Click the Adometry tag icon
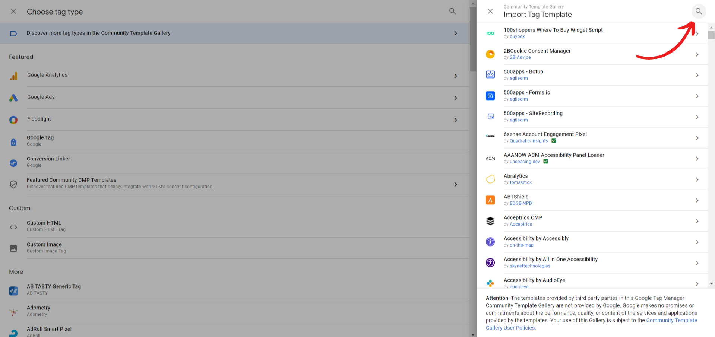The width and height of the screenshot is (715, 337). click(x=13, y=312)
